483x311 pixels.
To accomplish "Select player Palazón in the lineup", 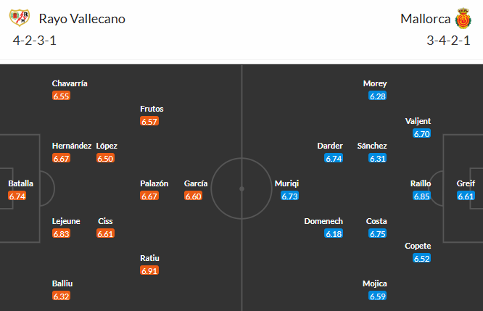I will 154,184.
